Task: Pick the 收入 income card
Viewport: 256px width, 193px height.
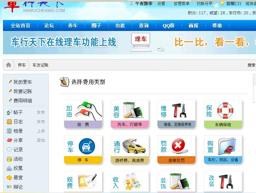Action: pyautogui.click(x=130, y=182)
